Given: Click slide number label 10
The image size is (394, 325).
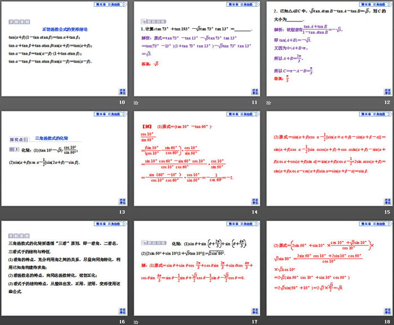Looking at the screenshot, I should click(x=122, y=103).
